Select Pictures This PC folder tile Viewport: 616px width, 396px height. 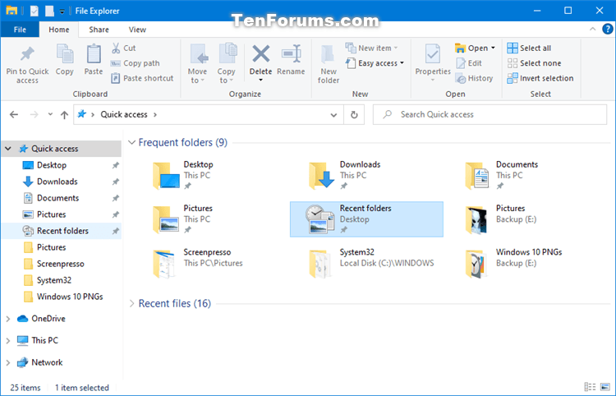(210, 219)
